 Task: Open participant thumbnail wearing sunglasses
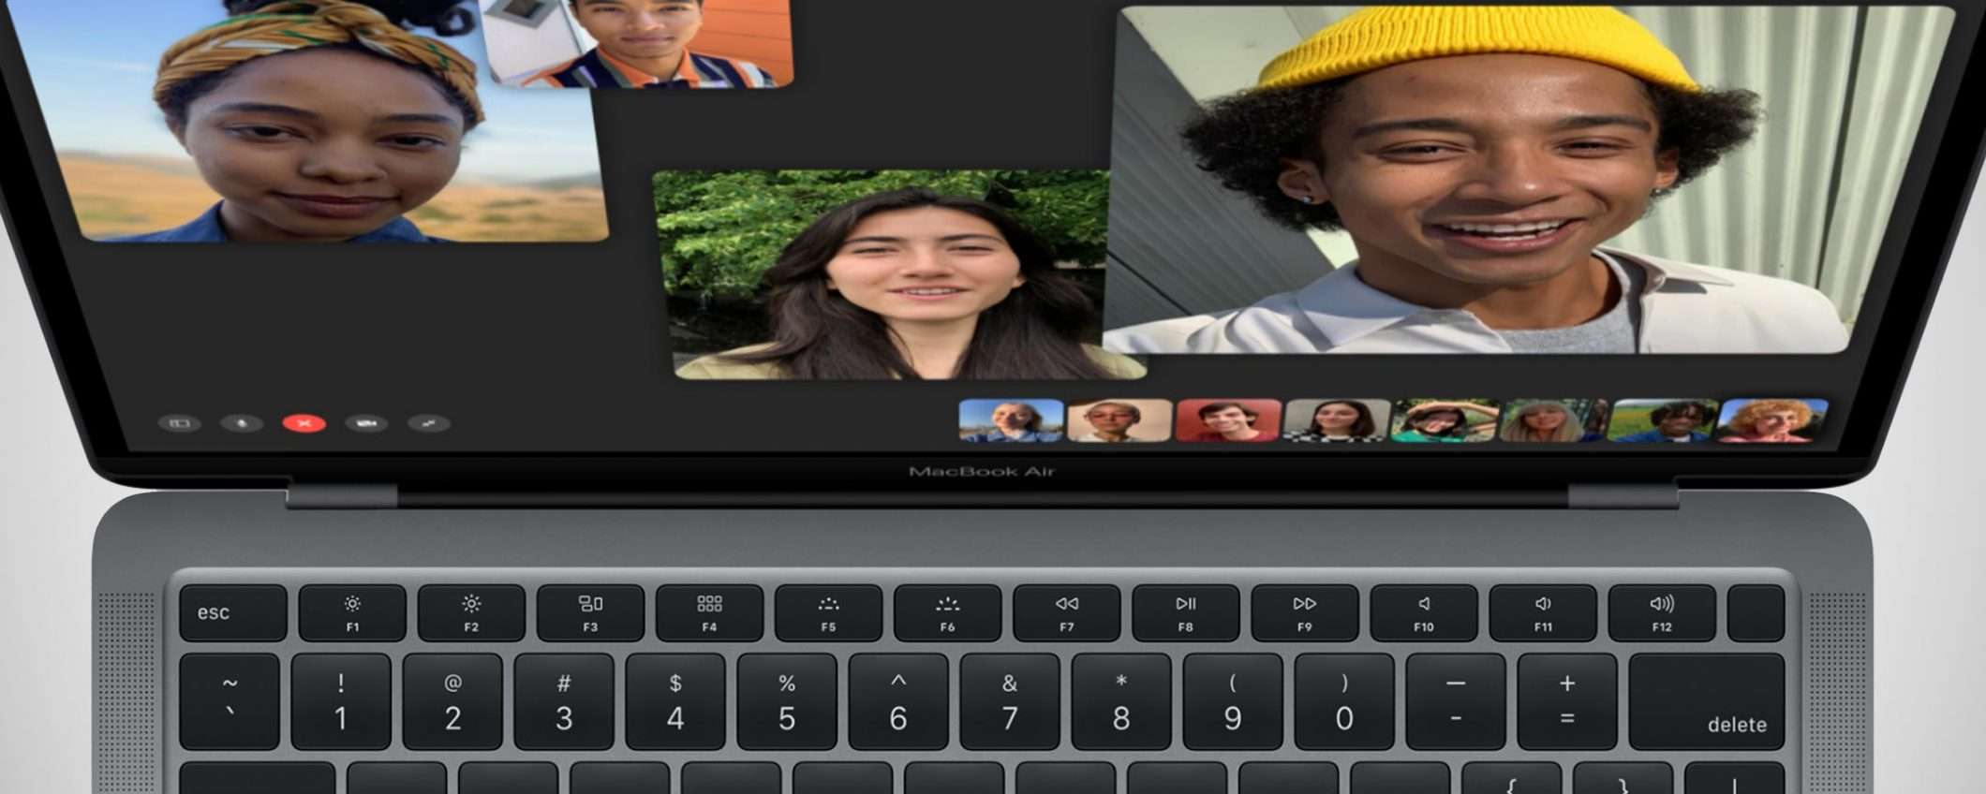[1119, 420]
